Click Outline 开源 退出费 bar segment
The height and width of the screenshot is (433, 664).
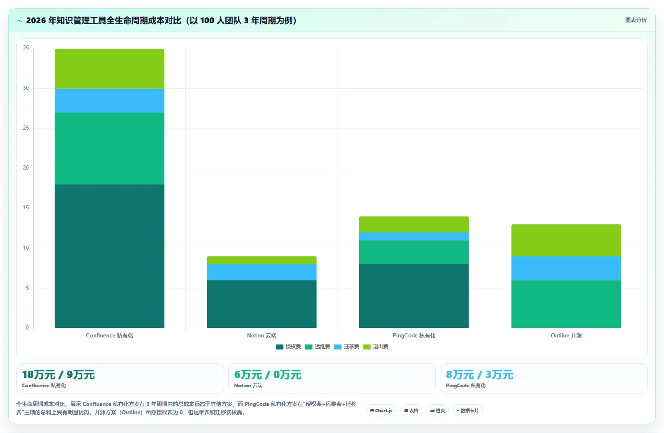point(566,240)
